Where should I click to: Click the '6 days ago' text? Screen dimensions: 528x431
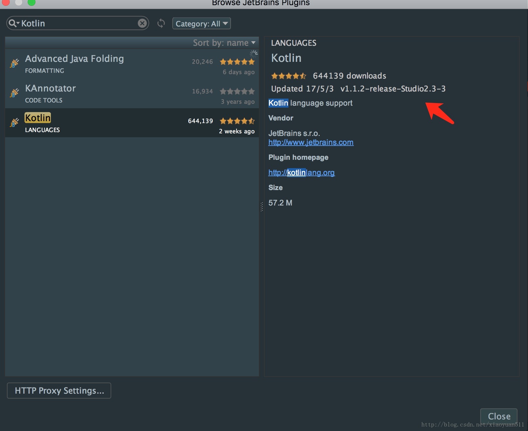pyautogui.click(x=239, y=72)
